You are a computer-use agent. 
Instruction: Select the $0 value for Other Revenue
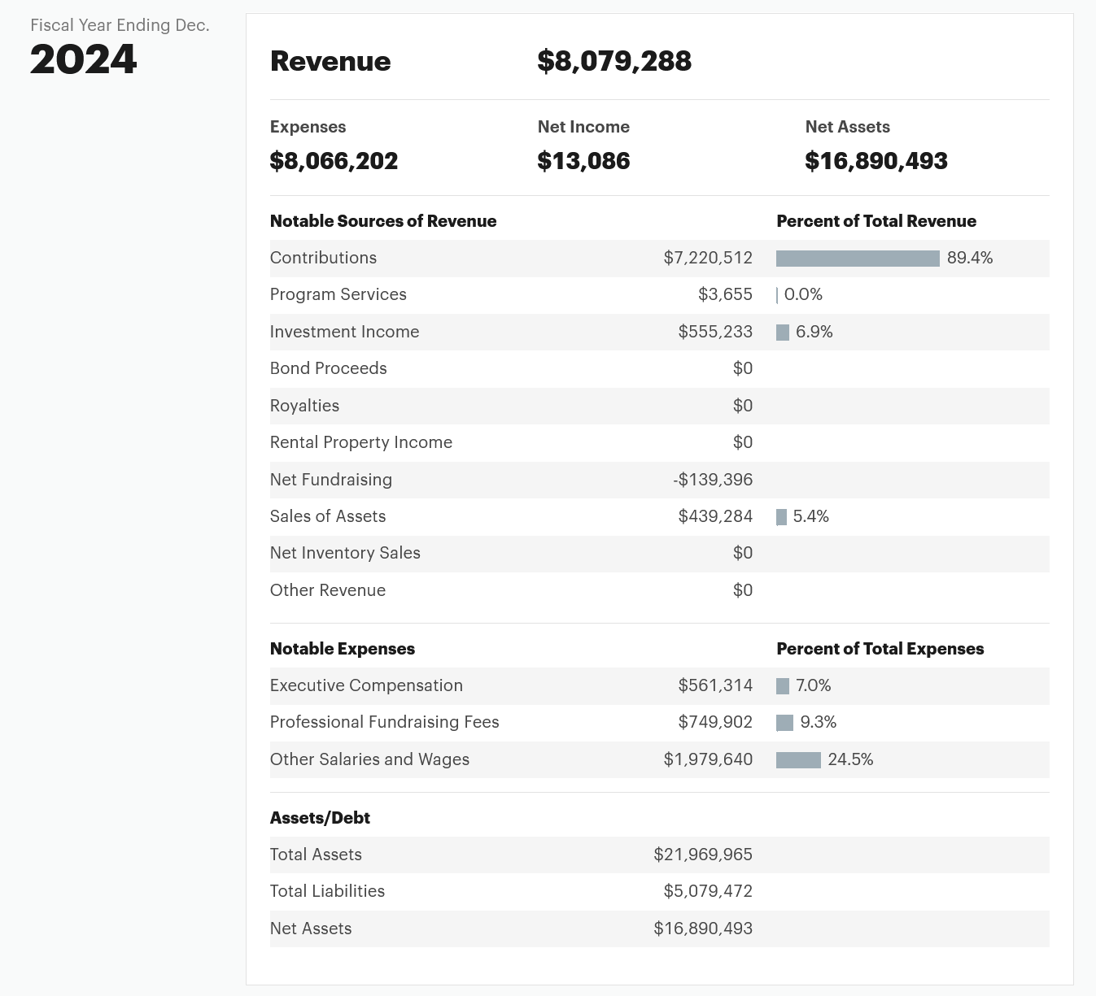click(743, 590)
